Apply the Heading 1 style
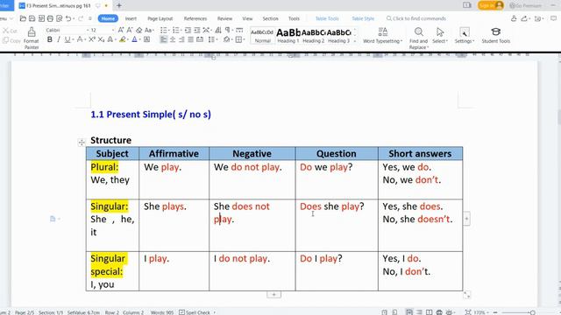The image size is (561, 315). click(x=288, y=35)
